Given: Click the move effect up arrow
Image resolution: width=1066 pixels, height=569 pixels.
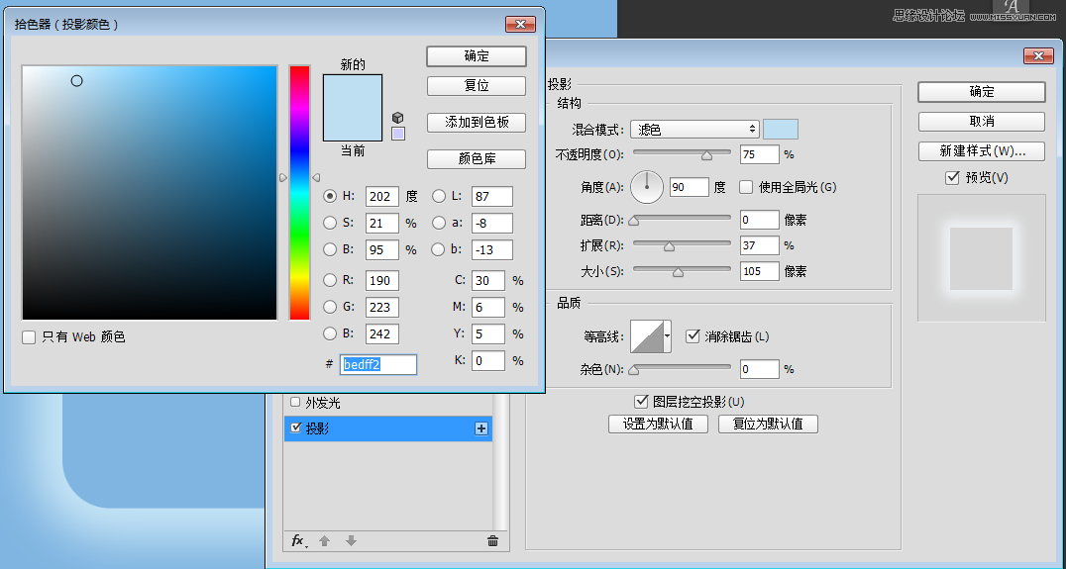Looking at the screenshot, I should pos(324,540).
